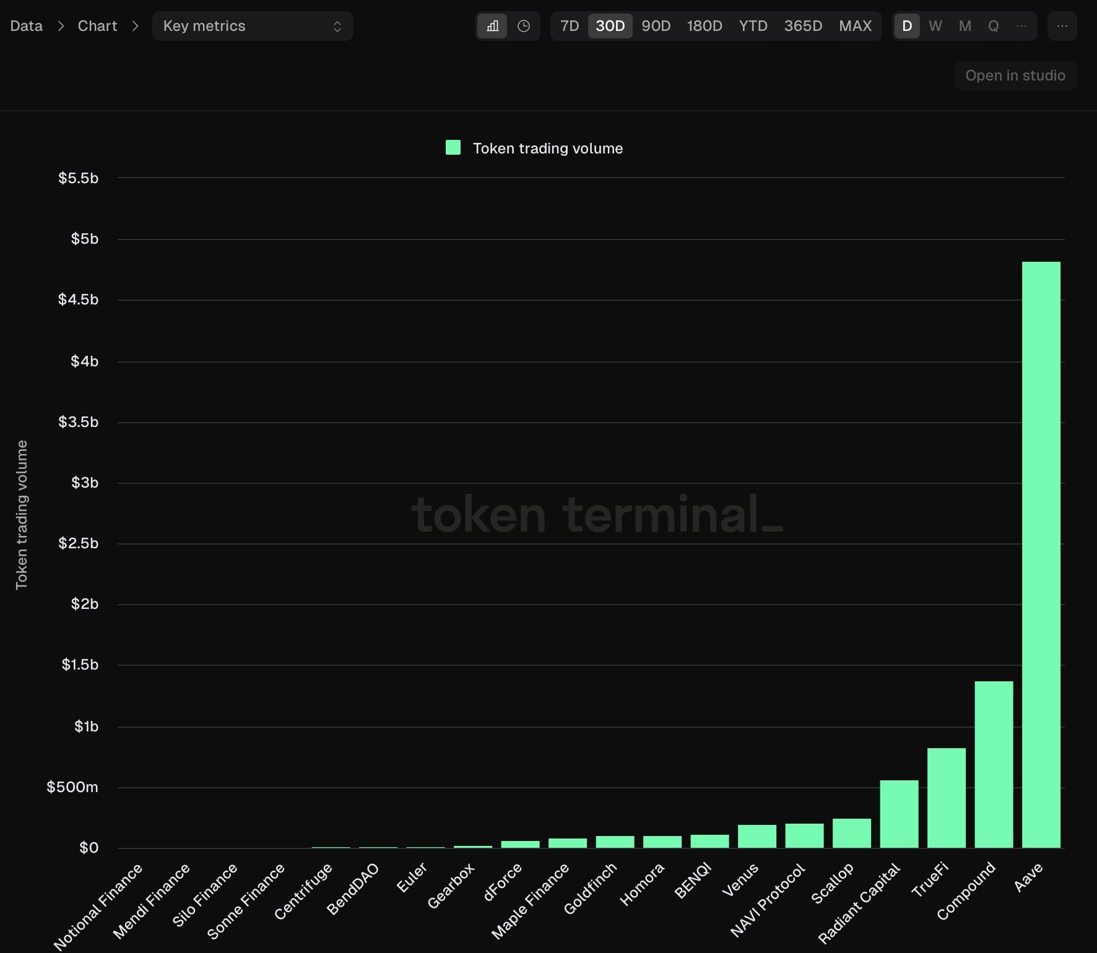This screenshot has width=1097, height=953.
Task: Switch granularity to quarterly Q
Action: (993, 26)
